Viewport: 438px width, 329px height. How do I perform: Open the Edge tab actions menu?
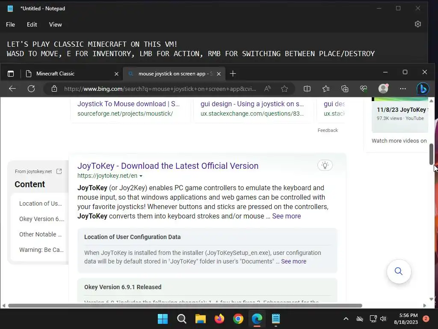[11, 74]
